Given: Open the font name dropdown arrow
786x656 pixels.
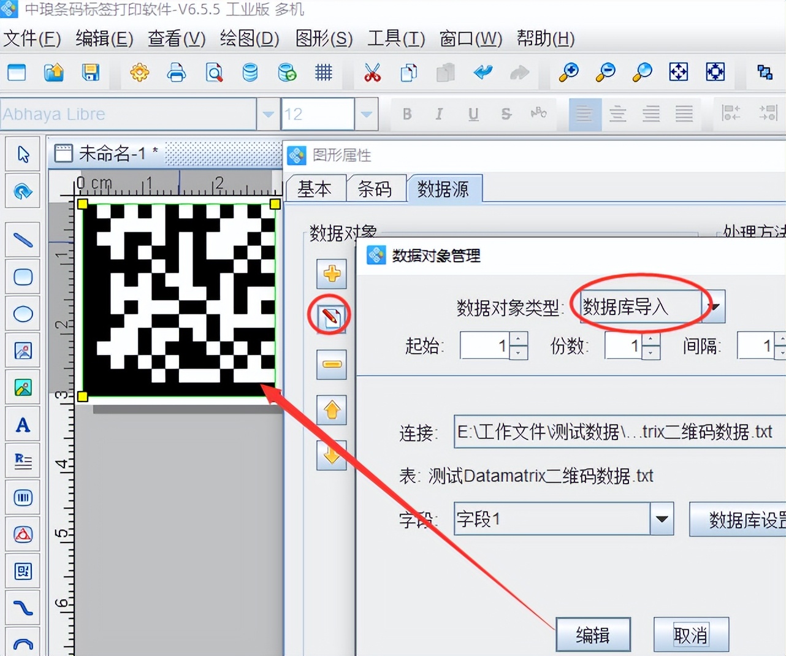Looking at the screenshot, I should 268,114.
